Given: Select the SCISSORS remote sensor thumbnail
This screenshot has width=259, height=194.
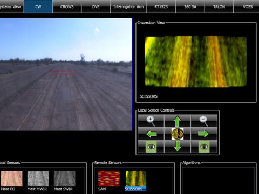Looking at the screenshot, I should (136, 178).
